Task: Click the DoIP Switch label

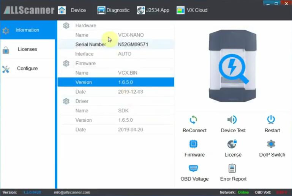Action: [272, 155]
